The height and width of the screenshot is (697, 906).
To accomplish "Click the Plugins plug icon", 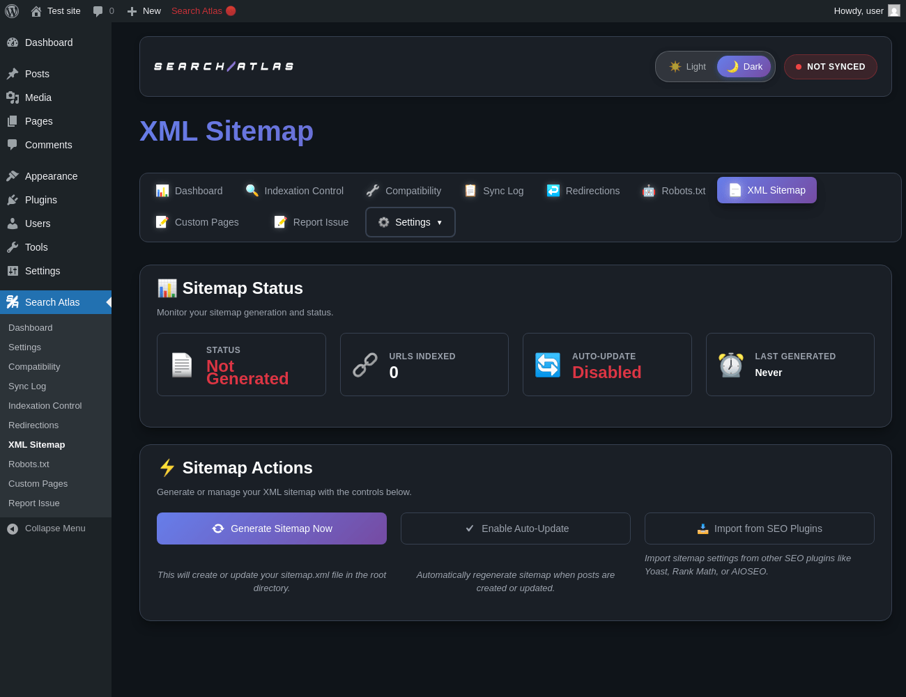I will pyautogui.click(x=13, y=200).
